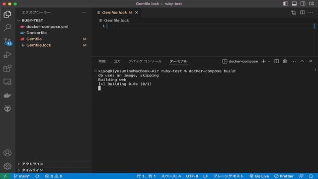
Task: Click Prettier status bar item
Action: 284,176
